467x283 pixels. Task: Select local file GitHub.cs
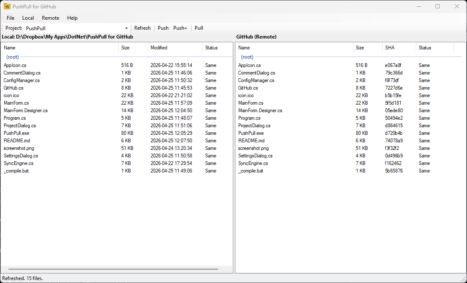tap(13, 88)
